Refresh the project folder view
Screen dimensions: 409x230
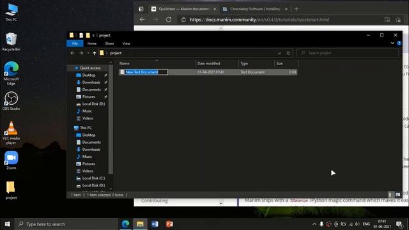(288, 53)
